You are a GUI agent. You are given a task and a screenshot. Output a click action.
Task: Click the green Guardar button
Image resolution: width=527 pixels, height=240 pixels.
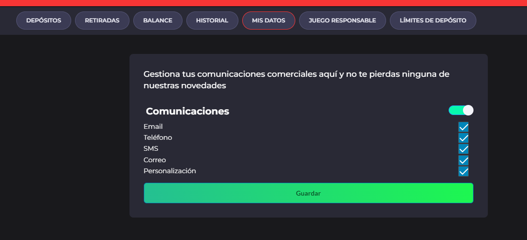pyautogui.click(x=308, y=193)
